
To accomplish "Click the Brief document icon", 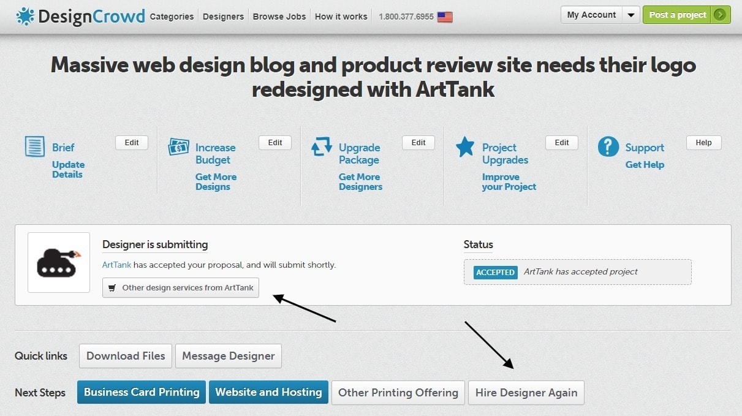I will pos(35,147).
